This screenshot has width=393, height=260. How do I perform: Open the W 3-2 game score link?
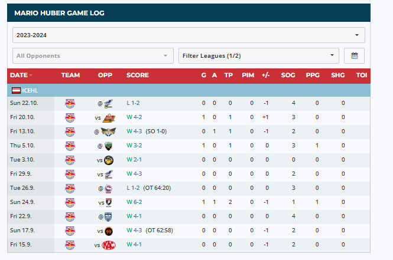click(133, 146)
